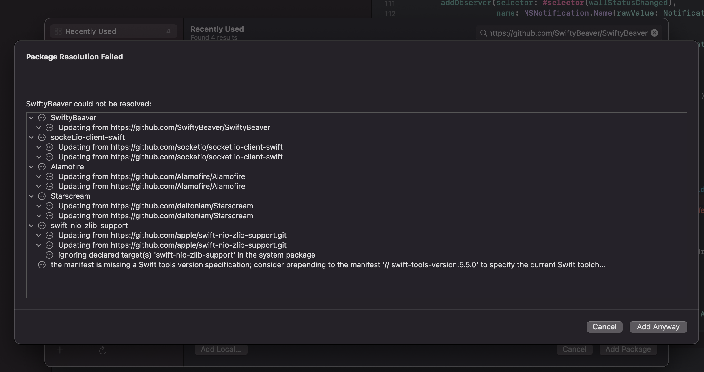Clear the search field using the x icon
The image size is (704, 372).
654,33
